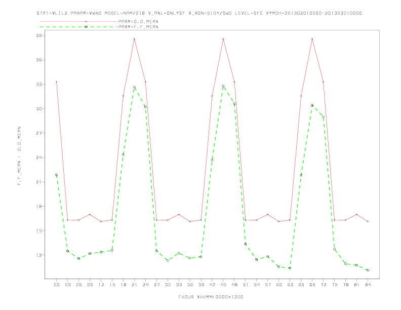
Task: Click y-axis tick label 24
Action: coord(38,158)
